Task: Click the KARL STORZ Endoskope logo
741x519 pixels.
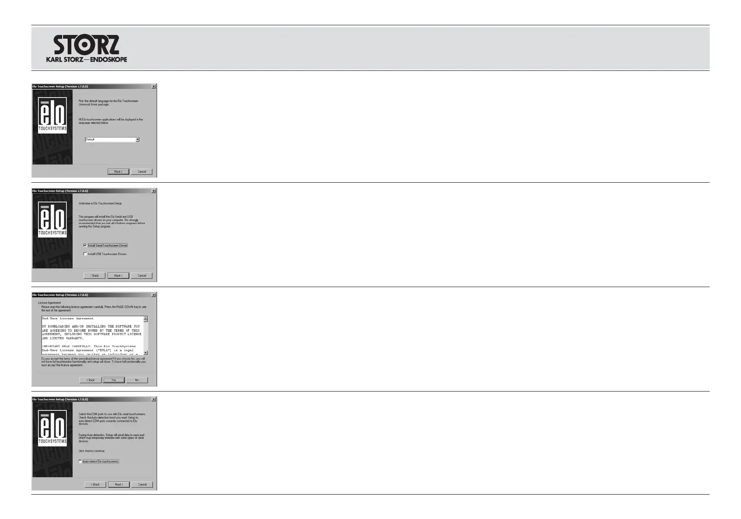Action: click(87, 48)
